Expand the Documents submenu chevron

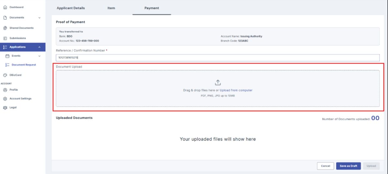coord(39,18)
